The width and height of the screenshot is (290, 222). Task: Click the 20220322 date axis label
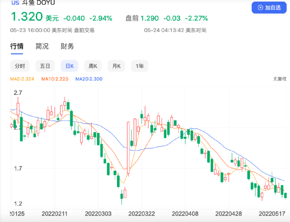point(142,214)
